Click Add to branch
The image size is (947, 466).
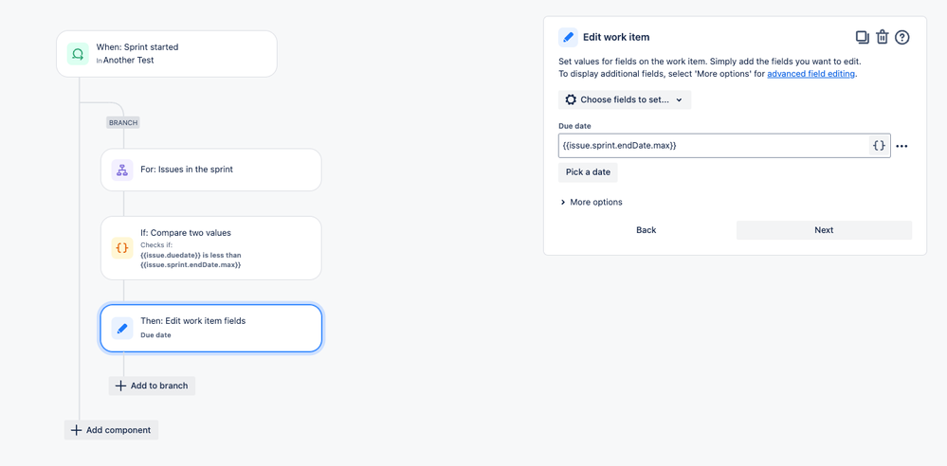point(153,385)
